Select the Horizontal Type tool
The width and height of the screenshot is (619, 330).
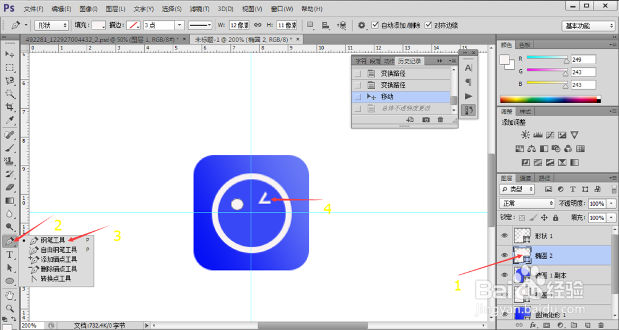coord(10,255)
